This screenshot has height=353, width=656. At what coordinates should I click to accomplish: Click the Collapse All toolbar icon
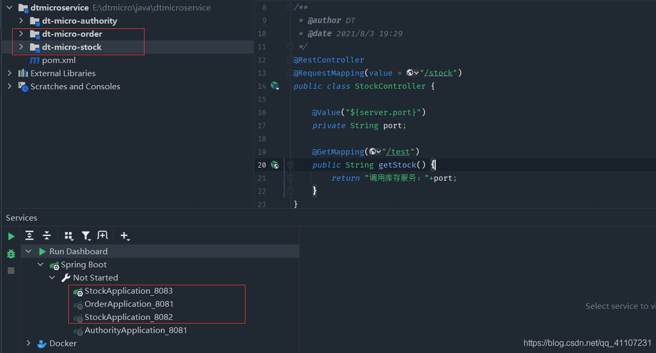[x=47, y=235]
